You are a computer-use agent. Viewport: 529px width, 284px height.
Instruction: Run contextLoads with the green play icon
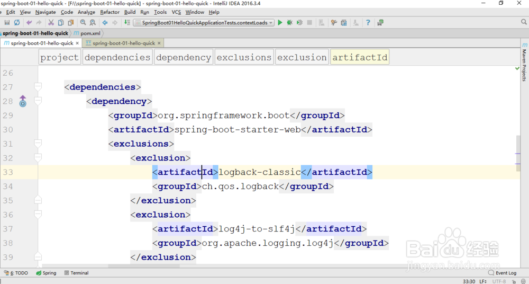pos(280,23)
